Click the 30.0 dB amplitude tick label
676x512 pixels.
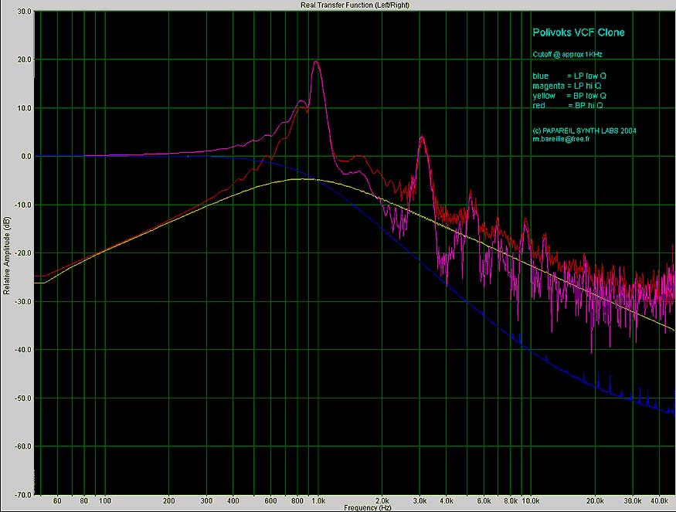tap(24, 12)
